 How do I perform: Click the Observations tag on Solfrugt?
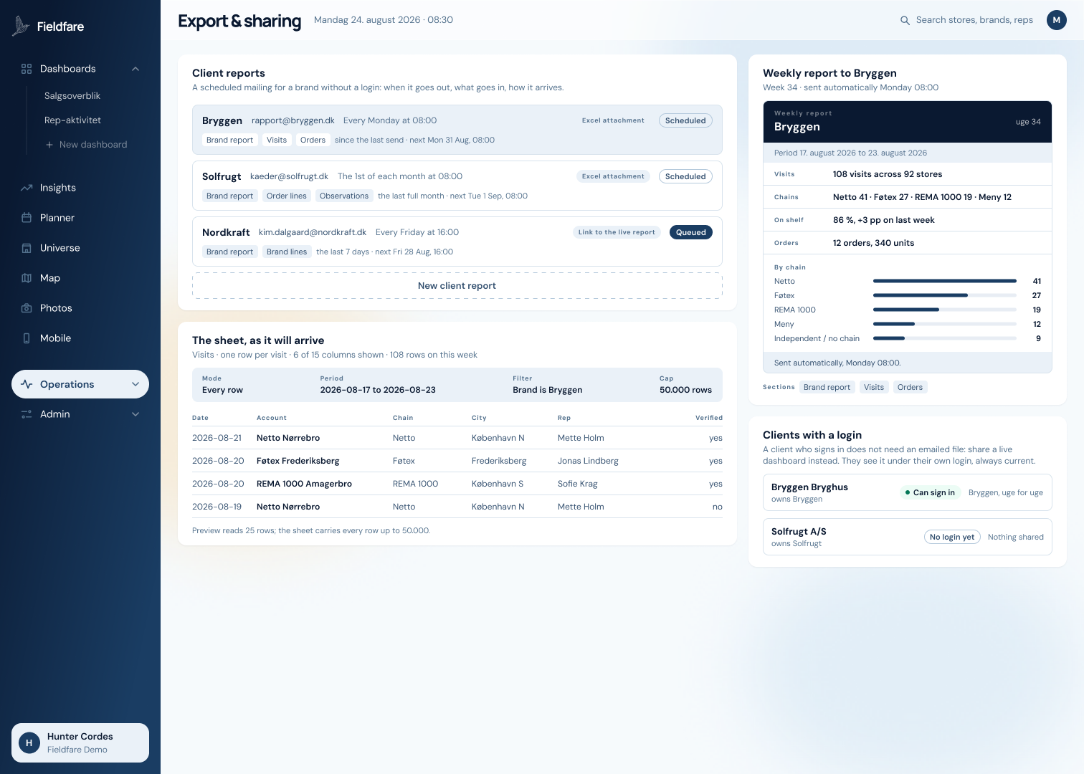[x=344, y=196]
